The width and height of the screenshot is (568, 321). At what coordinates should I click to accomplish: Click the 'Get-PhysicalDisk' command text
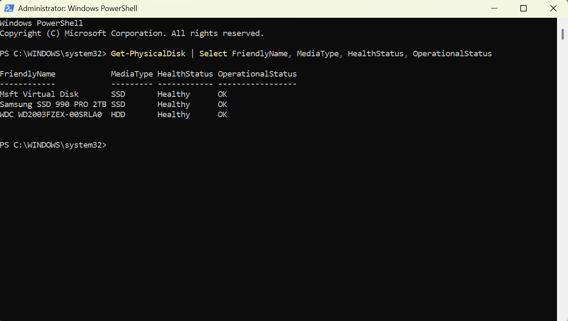click(x=148, y=54)
